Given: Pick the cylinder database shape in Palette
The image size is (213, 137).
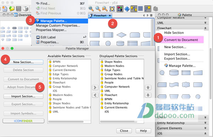Looking at the screenshot, I should pos(174,73).
